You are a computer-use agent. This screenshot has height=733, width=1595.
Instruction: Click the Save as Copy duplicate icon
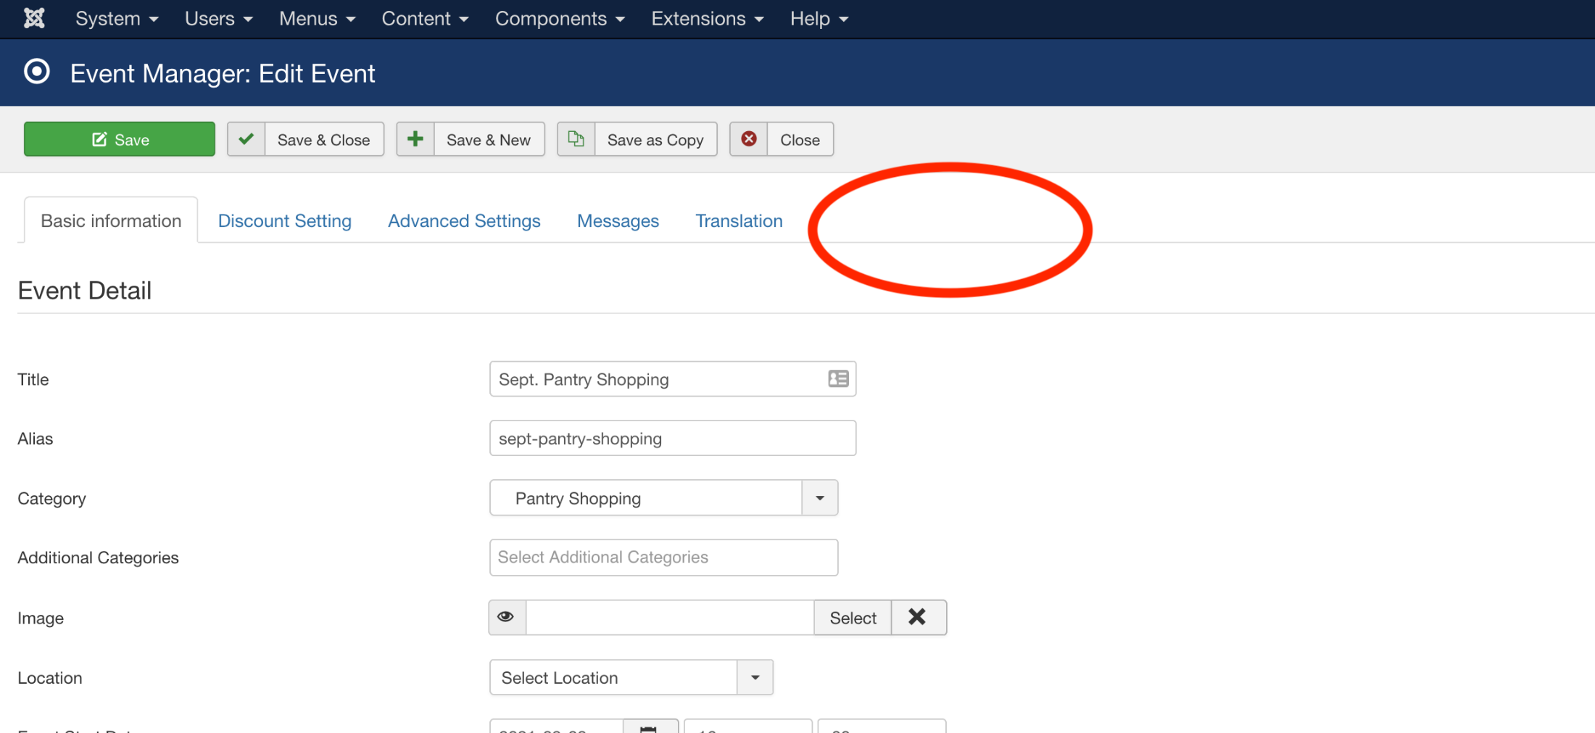click(x=576, y=139)
